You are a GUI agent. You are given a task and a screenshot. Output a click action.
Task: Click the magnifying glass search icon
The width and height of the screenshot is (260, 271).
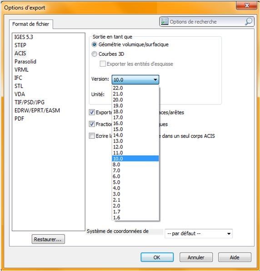coord(249,22)
